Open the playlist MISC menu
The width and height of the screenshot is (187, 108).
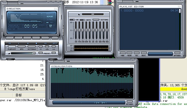tap(144, 55)
